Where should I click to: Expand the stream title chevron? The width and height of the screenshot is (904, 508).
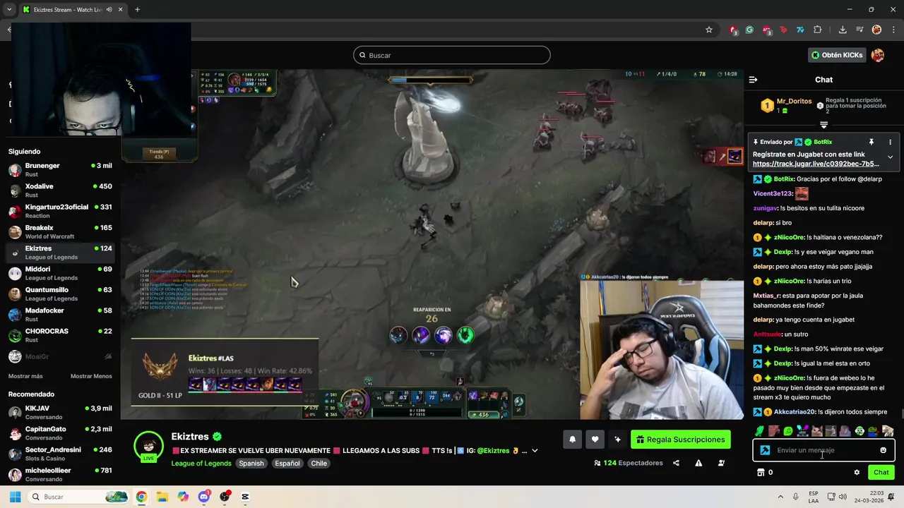[535, 451]
